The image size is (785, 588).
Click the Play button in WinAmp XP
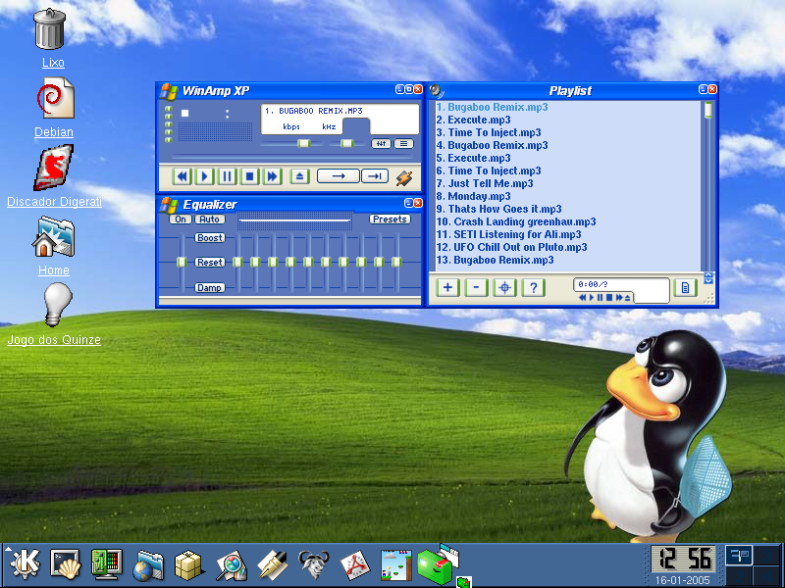204,176
